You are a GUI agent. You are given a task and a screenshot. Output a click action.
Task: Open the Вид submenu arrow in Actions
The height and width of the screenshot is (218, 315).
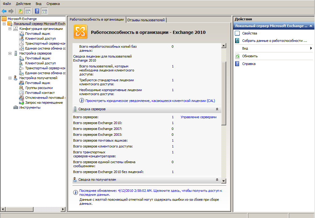(x=311, y=48)
